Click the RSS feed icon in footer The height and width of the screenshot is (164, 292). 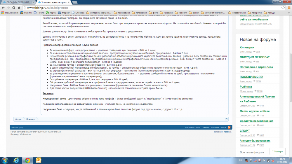(229, 128)
